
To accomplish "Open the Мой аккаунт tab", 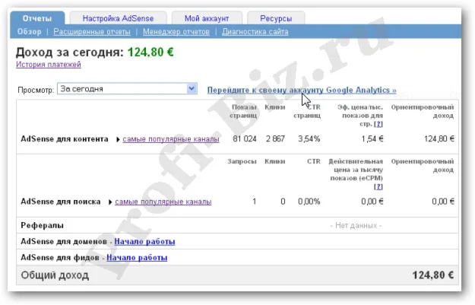I will [207, 18].
